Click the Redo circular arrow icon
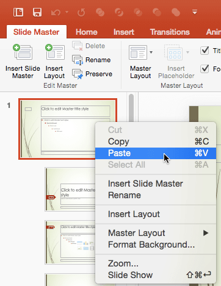Screen dimensions: 221x286 (81, 13)
